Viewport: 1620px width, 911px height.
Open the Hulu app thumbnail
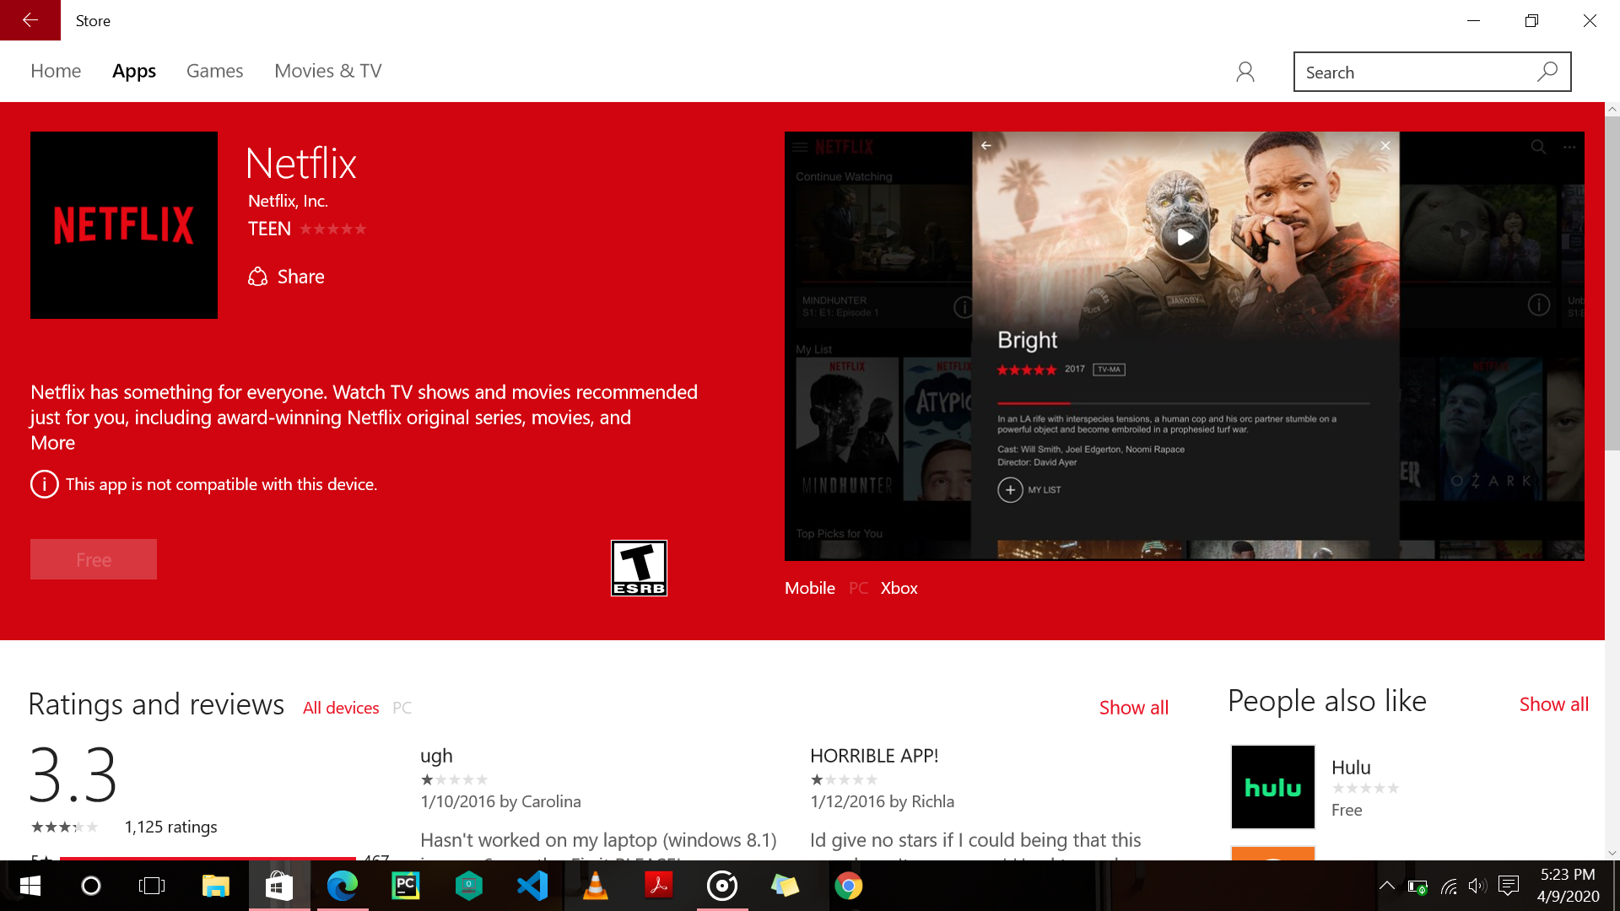pyautogui.click(x=1273, y=787)
